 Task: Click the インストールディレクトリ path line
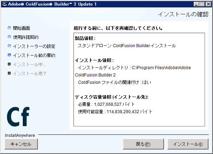[133, 71]
